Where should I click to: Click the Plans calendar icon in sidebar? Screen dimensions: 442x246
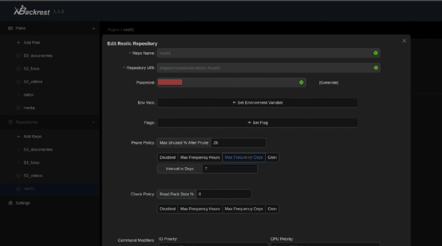point(11,28)
